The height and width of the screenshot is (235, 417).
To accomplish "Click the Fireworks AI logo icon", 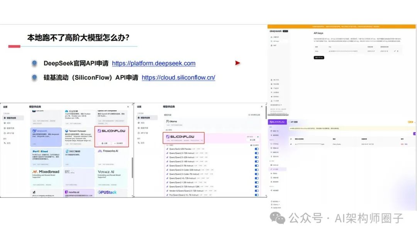I will 100,151.
